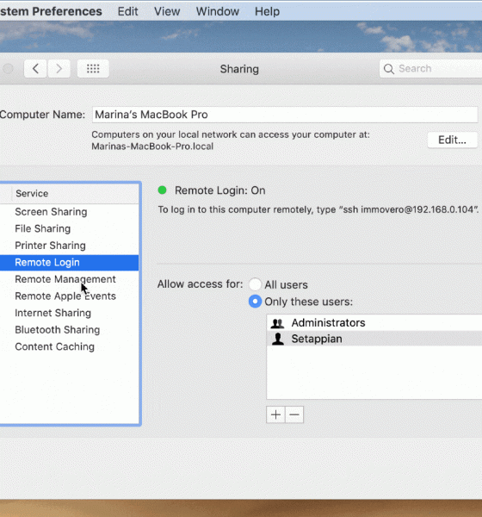The width and height of the screenshot is (482, 517).
Task: Select Printer Sharing service
Action: point(69,246)
